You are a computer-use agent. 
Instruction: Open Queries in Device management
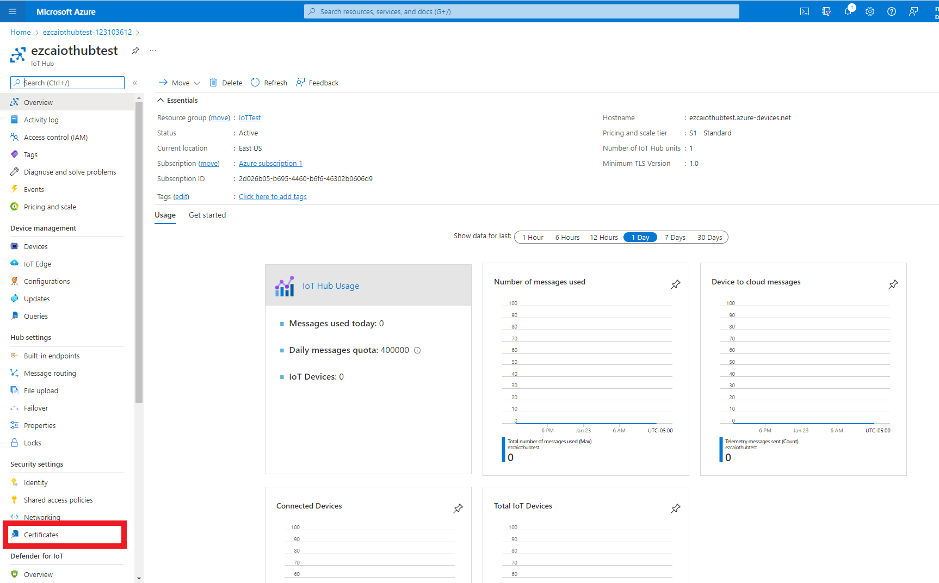pos(36,316)
